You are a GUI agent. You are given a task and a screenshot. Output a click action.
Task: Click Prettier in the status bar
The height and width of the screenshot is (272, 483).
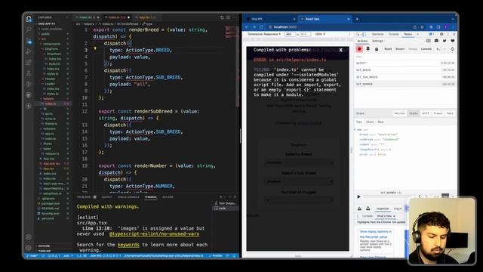(x=215, y=255)
